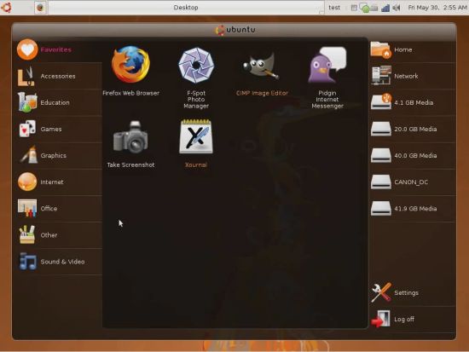Switch to Accessories category label
The image size is (469, 352).
58,76
